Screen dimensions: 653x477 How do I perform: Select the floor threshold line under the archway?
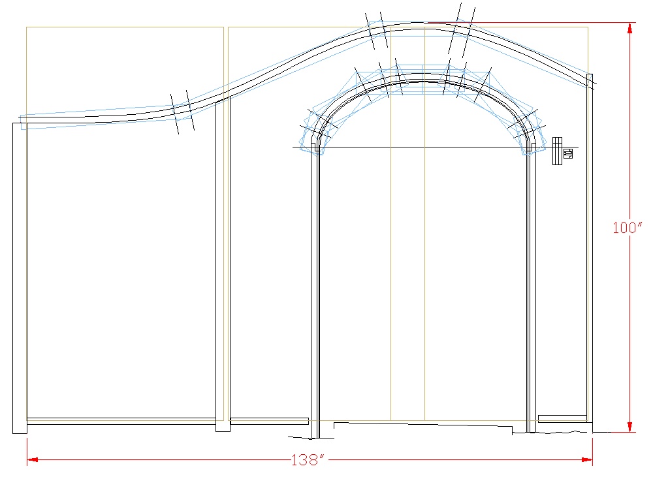point(423,425)
